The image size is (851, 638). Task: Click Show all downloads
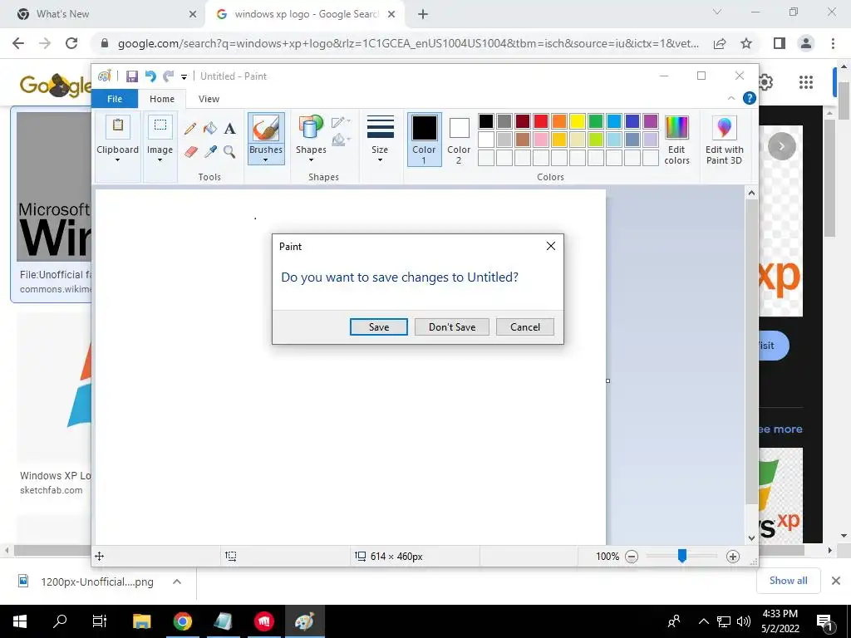point(788,581)
